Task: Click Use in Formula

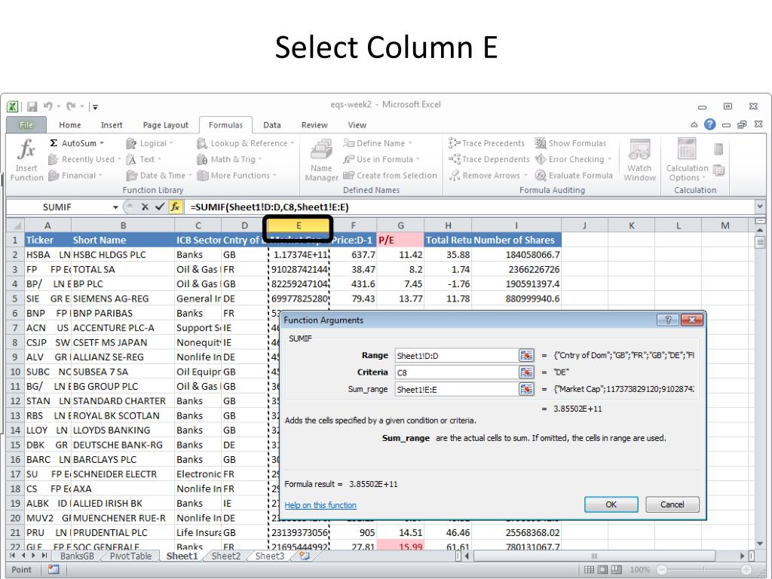Action: (x=381, y=160)
